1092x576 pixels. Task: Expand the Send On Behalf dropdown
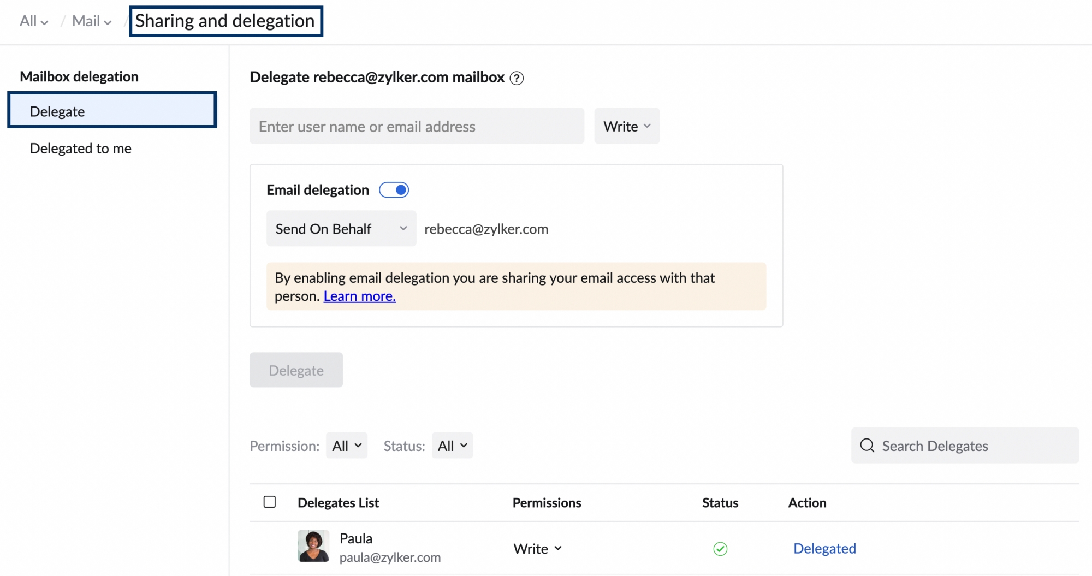click(x=341, y=229)
